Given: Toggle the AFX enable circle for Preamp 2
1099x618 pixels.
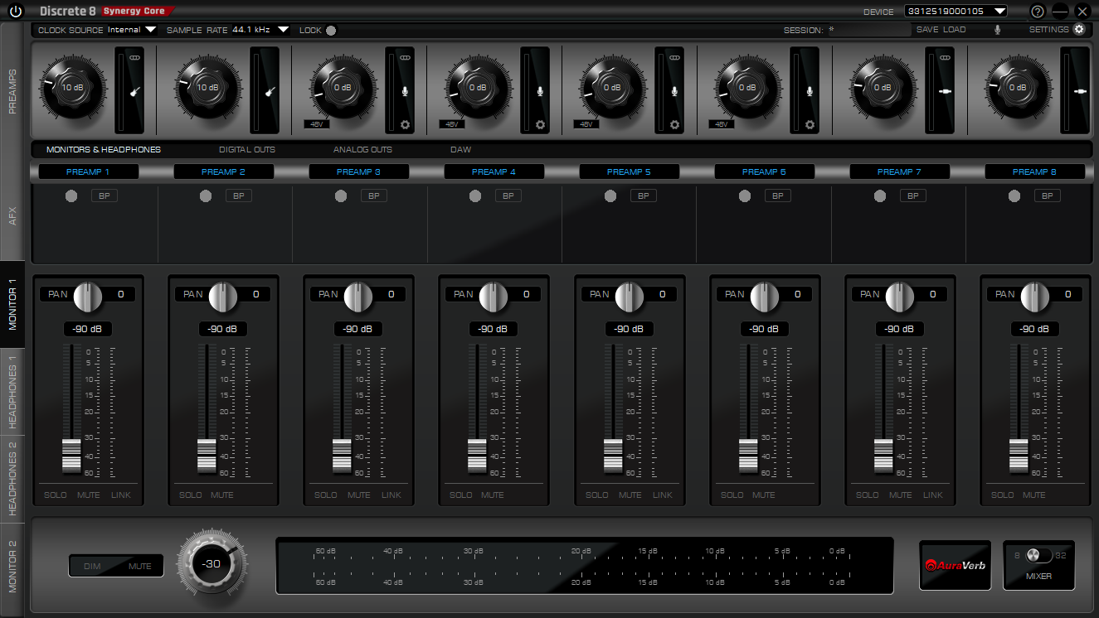Looking at the screenshot, I should click(x=206, y=196).
